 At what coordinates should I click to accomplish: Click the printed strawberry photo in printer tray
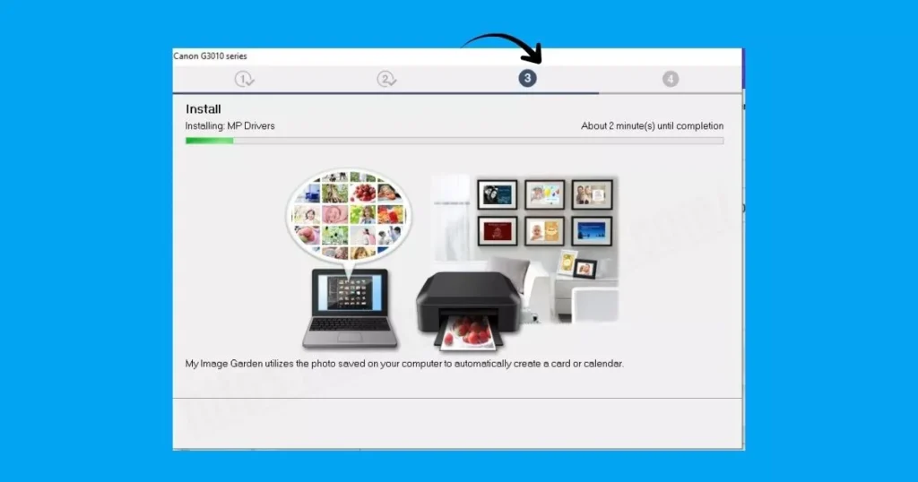468,332
